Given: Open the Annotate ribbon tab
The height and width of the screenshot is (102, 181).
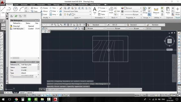Looking at the screenshot, I should tap(24, 5).
